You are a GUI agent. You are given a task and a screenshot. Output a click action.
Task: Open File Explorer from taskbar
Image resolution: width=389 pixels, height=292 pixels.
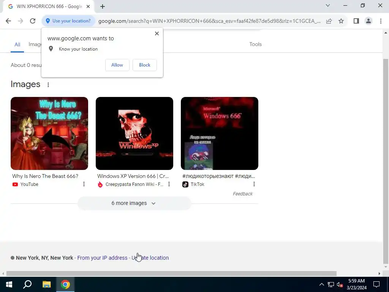(46, 284)
